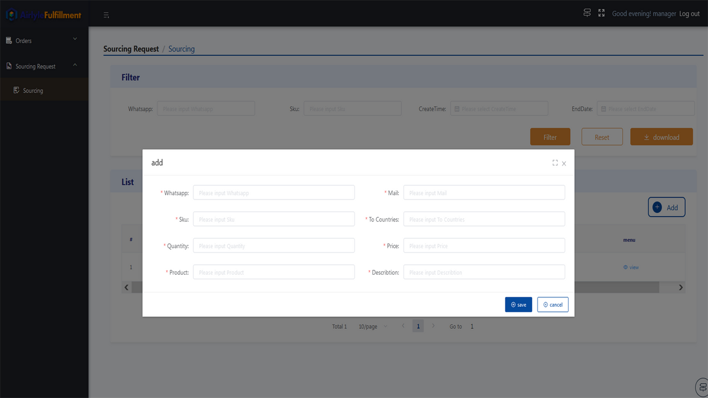Image resolution: width=708 pixels, height=398 pixels.
Task: Select the Sourcing Request sidebar icon
Action: click(8, 66)
